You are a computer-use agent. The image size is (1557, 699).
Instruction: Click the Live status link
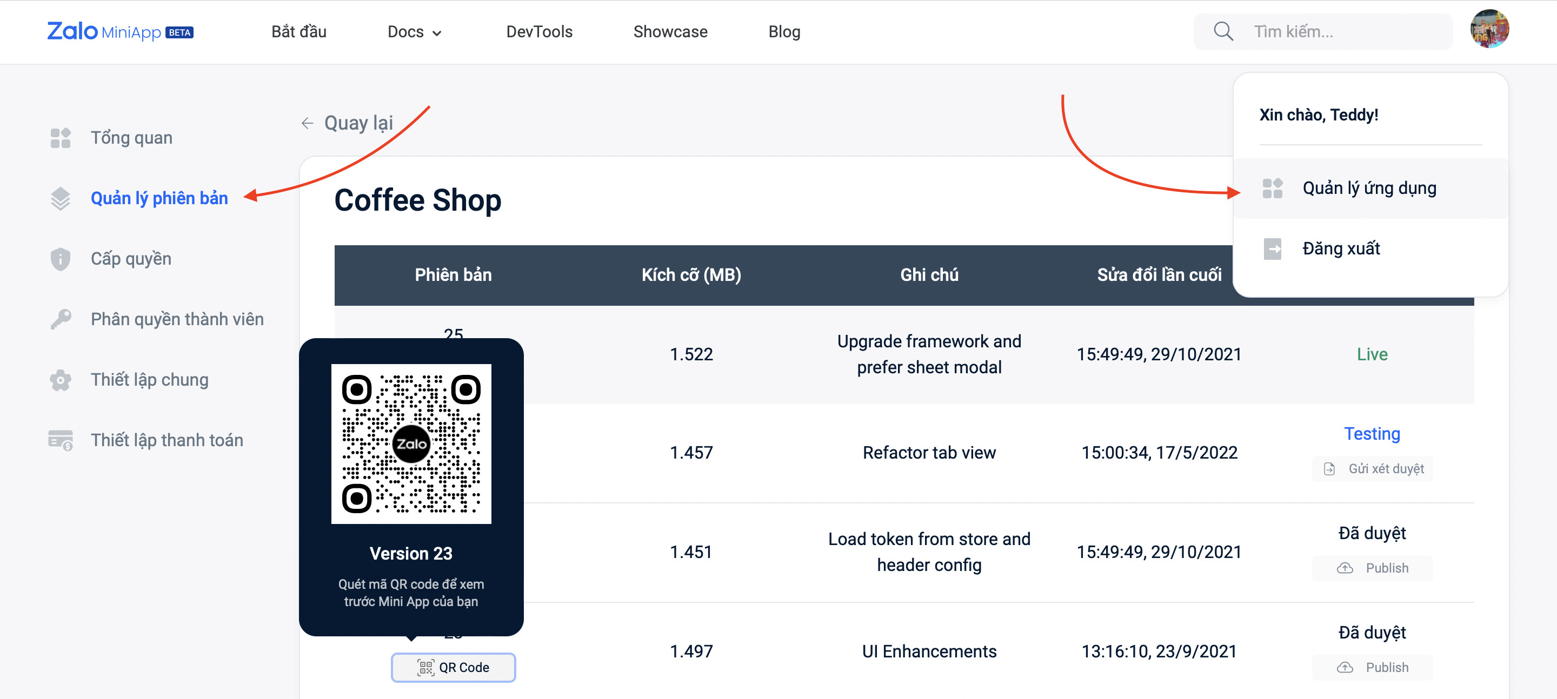pos(1372,354)
